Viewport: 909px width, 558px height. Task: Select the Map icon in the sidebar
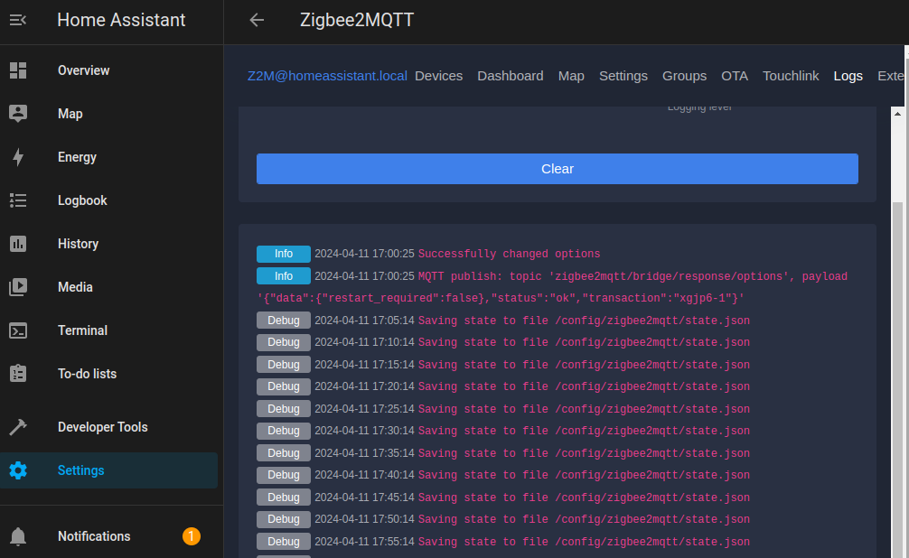pyautogui.click(x=18, y=113)
